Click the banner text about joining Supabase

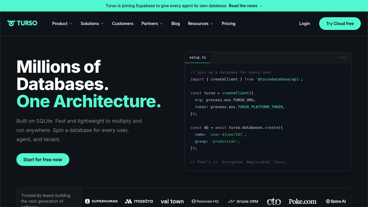[x=166, y=6]
